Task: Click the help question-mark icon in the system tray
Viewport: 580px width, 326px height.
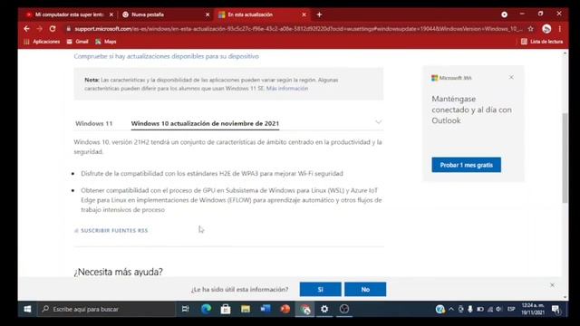Action: click(440, 309)
